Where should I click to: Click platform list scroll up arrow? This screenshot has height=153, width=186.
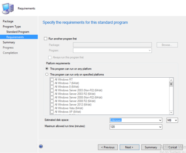(x=171, y=80)
